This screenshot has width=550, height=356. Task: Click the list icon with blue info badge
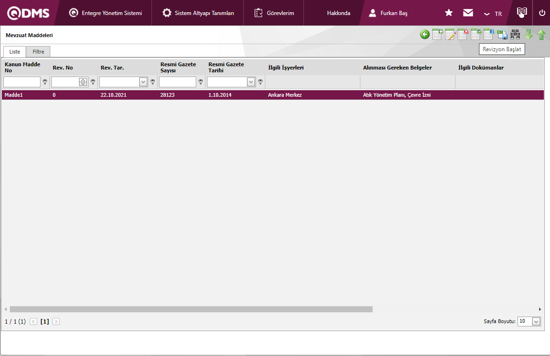point(489,34)
